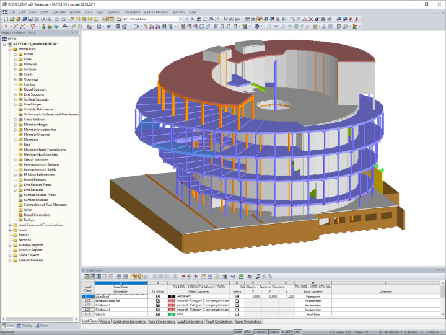Uncheck self-weight Active for LC1
The width and height of the screenshot is (446, 335).
[237, 297]
